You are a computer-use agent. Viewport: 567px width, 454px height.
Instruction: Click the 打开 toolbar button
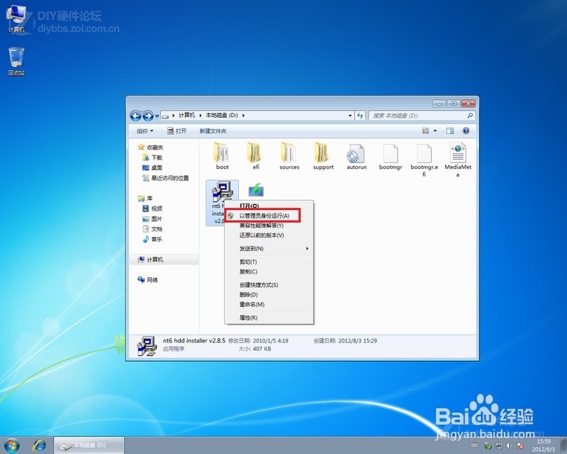click(176, 131)
